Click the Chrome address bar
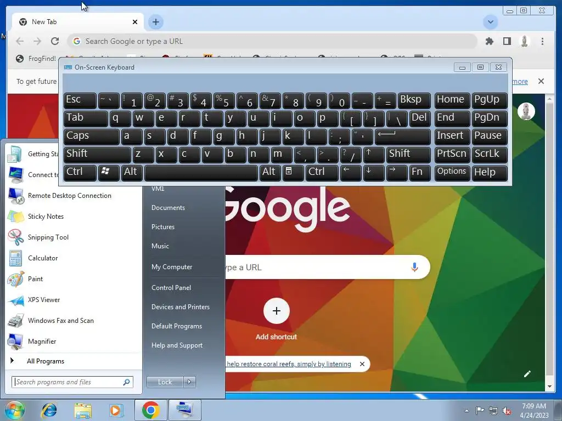The width and height of the screenshot is (562, 421). coord(272,41)
